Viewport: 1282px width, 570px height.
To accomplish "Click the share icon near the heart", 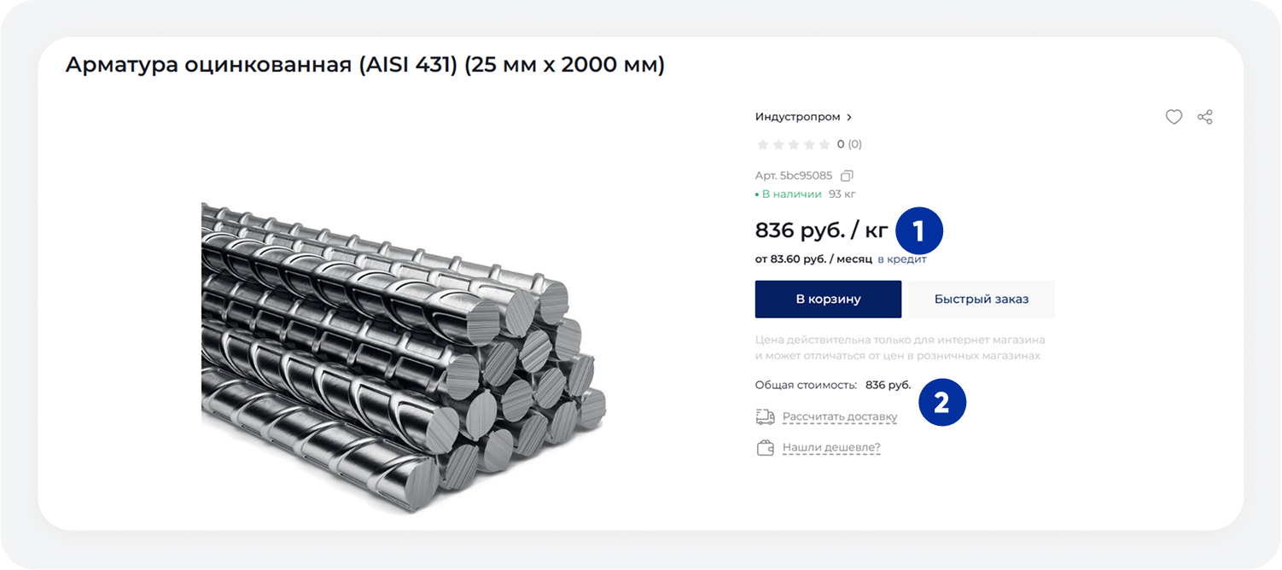I will point(1205,117).
